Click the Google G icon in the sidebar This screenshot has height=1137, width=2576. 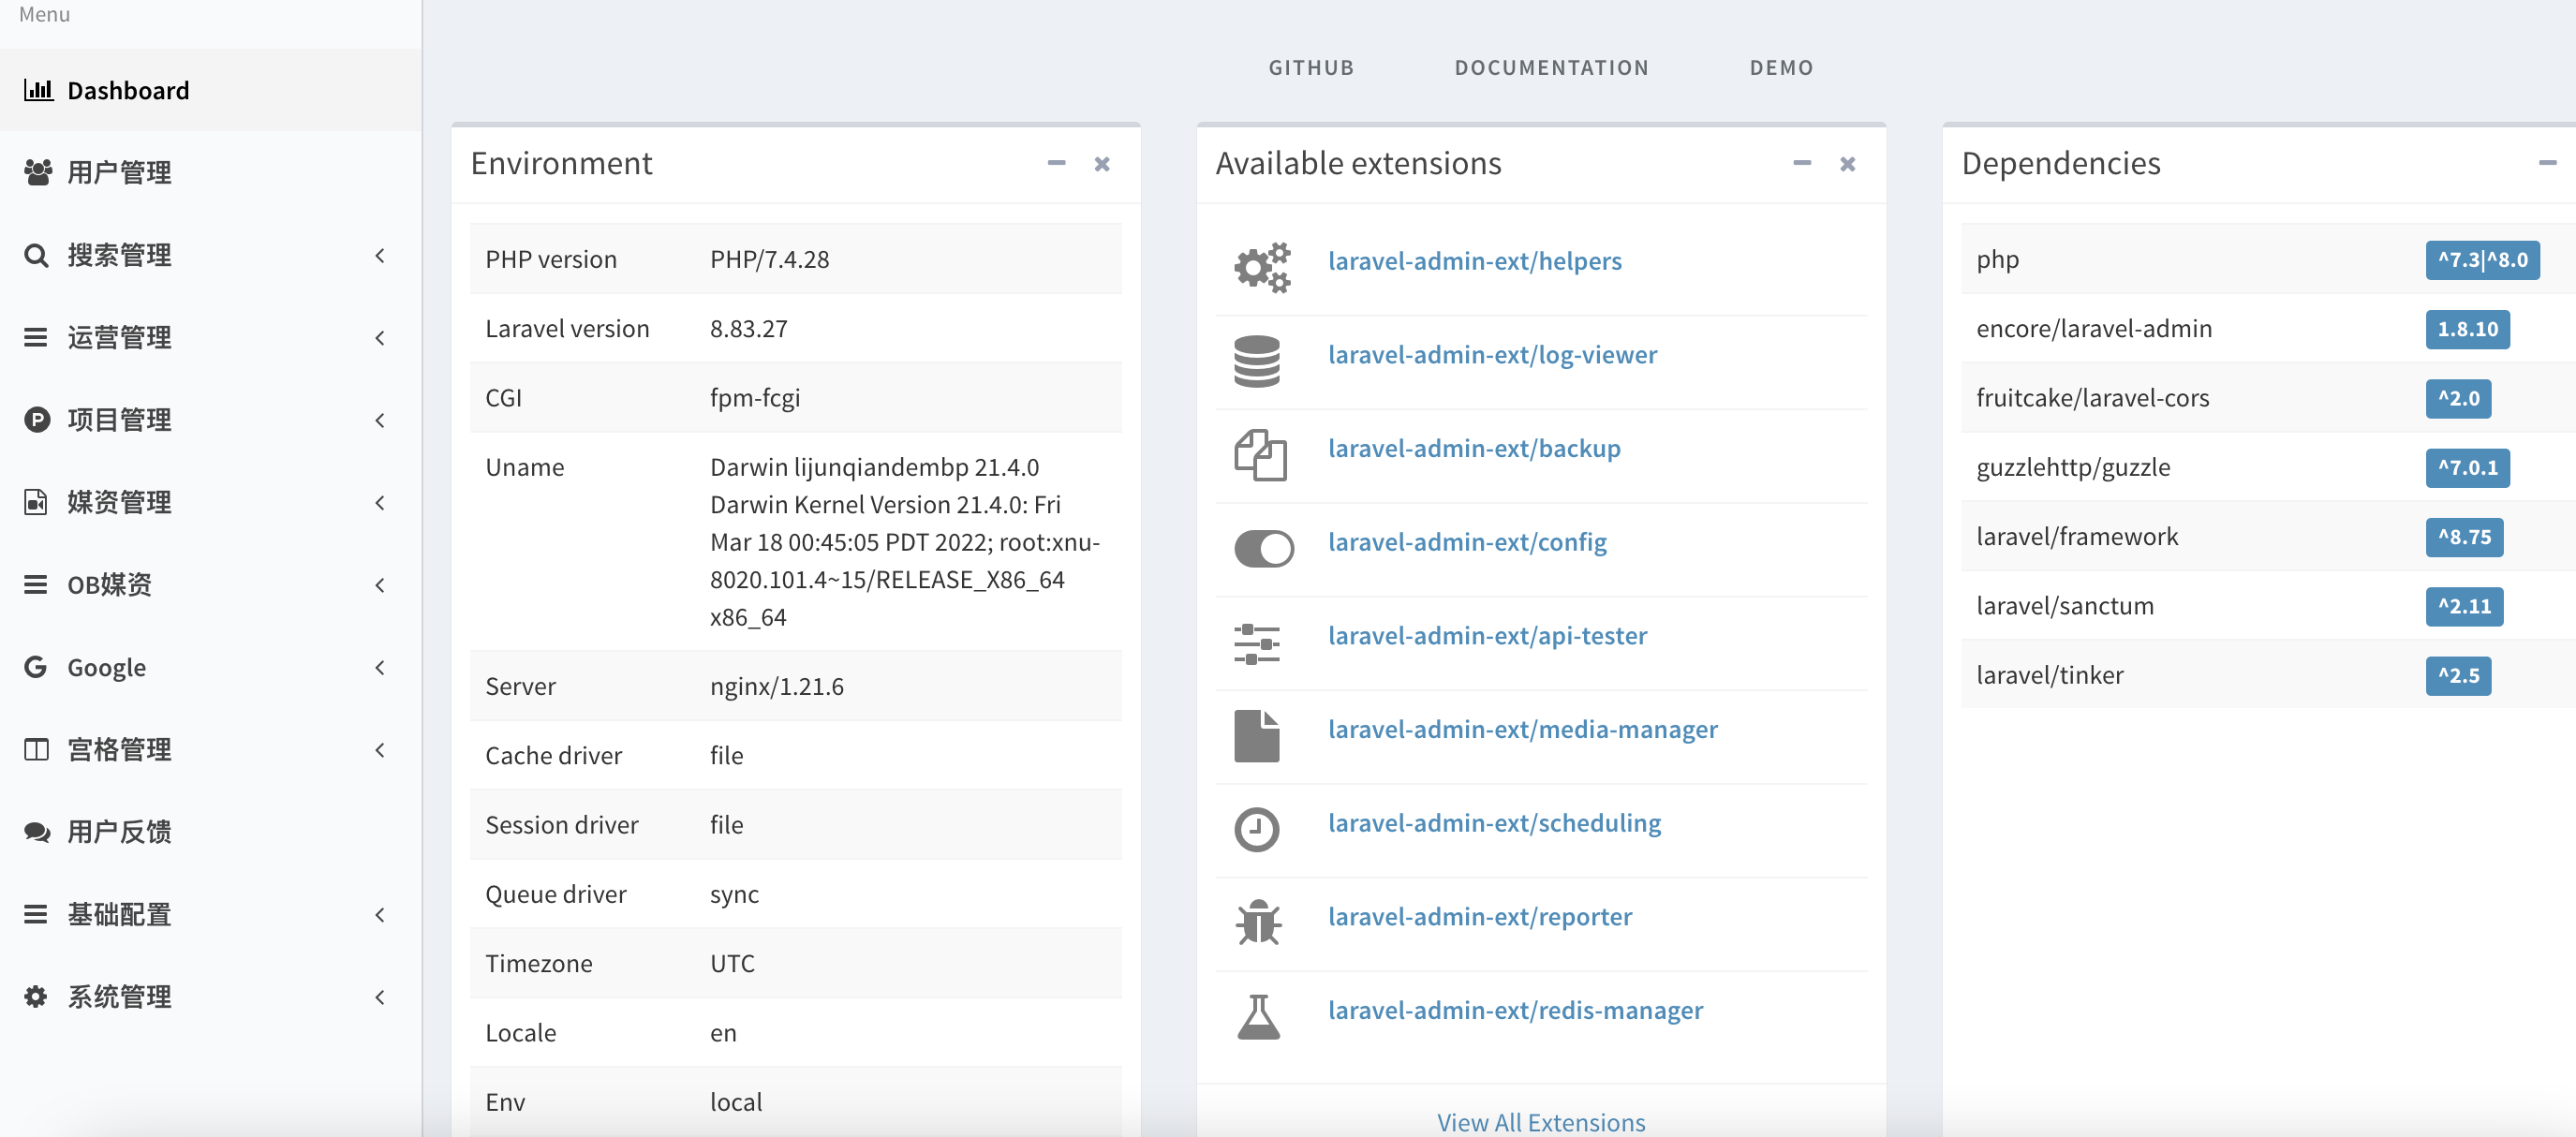[36, 666]
